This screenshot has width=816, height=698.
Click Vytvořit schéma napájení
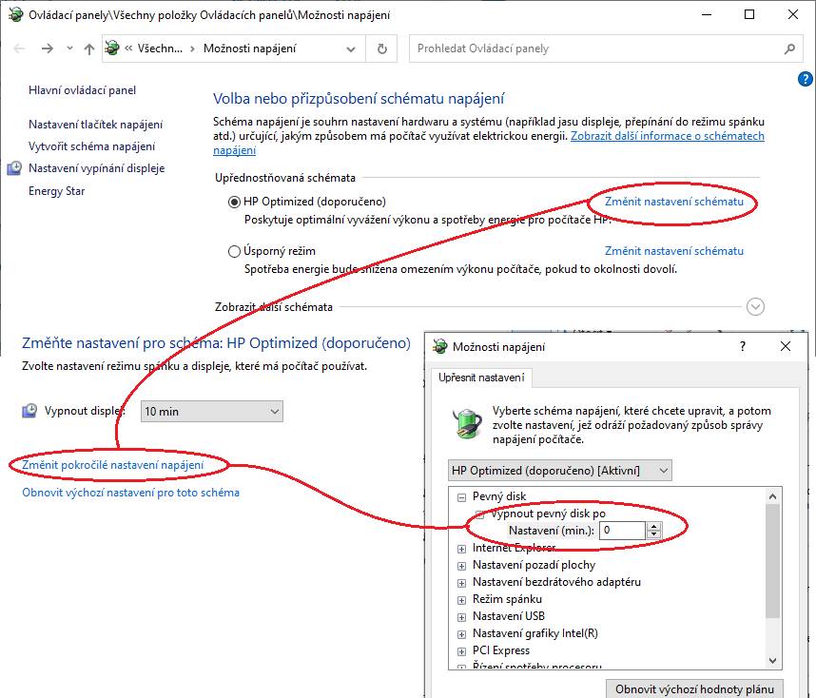tap(91, 146)
